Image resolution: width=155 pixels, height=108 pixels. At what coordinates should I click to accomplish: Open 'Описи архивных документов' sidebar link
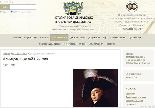133,75
